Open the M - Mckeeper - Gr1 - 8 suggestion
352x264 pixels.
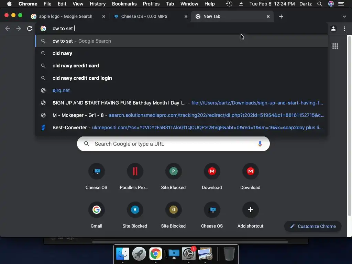181,115
